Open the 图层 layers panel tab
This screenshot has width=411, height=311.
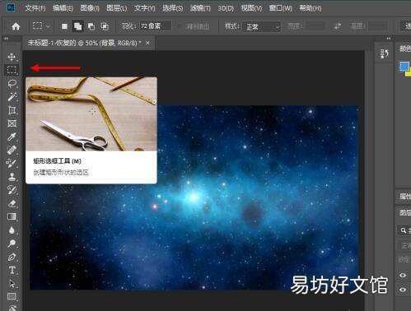405,212
